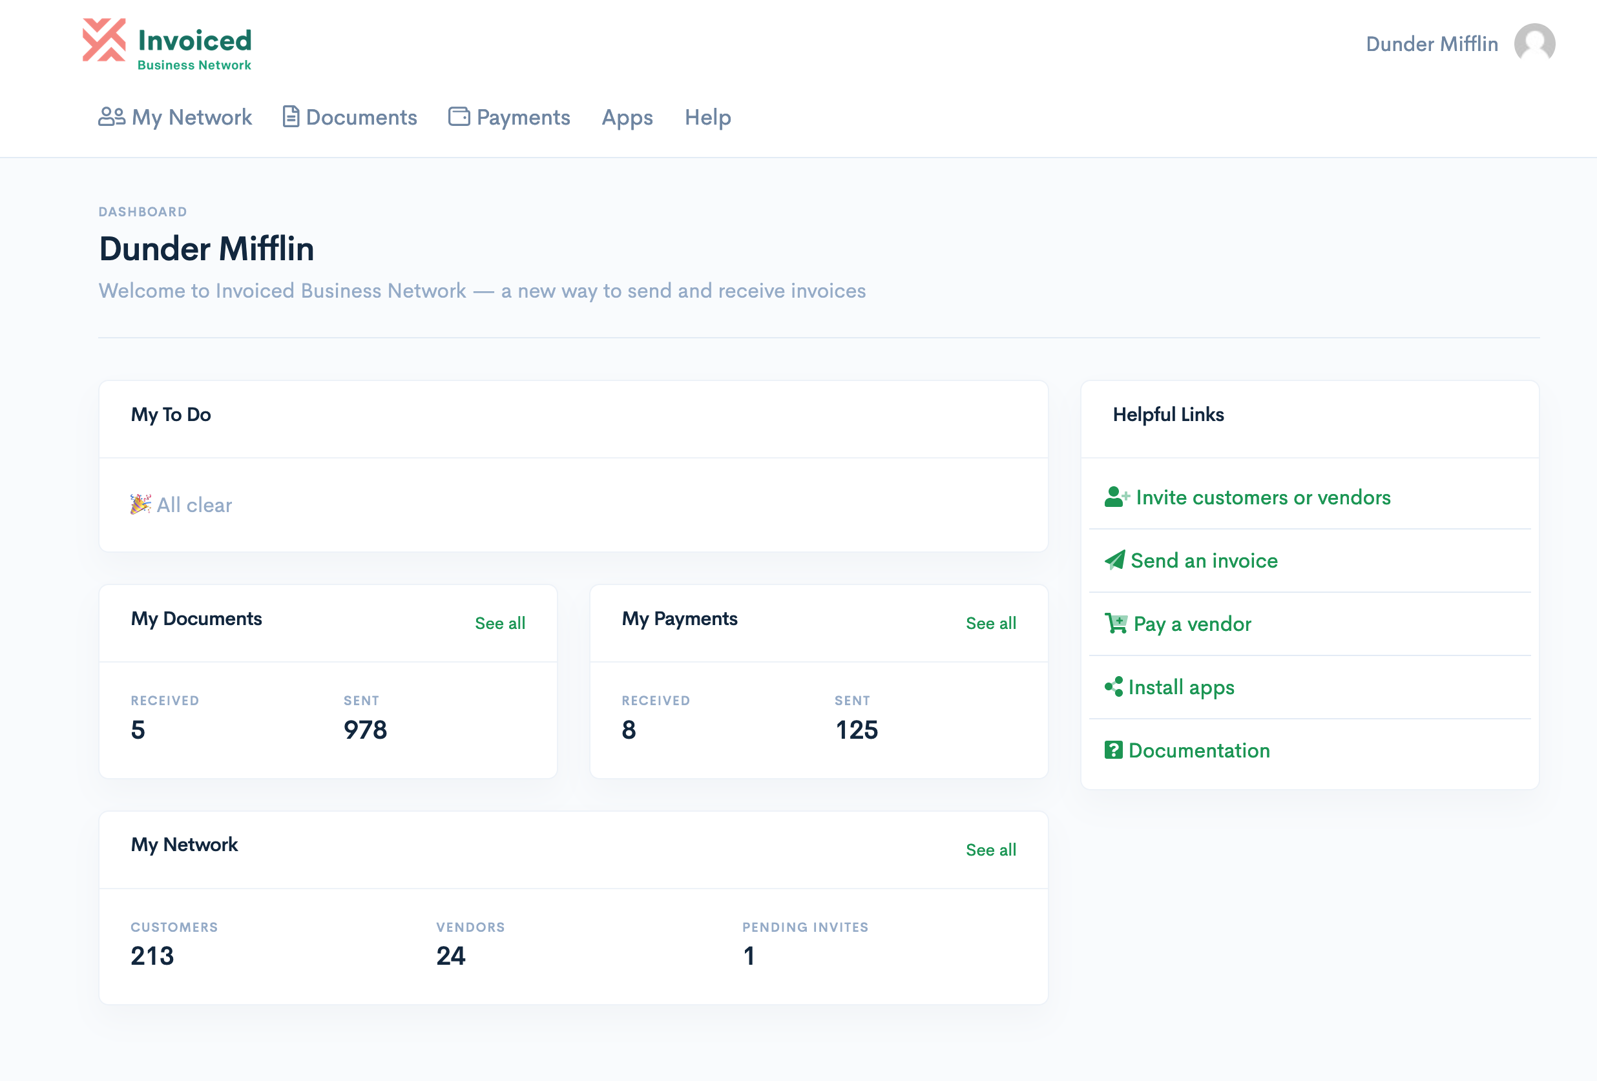Select the install apps share-style icon

[1114, 687]
